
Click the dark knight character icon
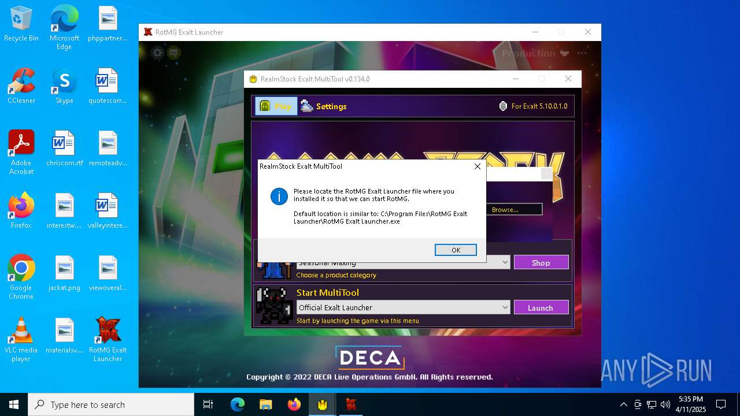274,306
